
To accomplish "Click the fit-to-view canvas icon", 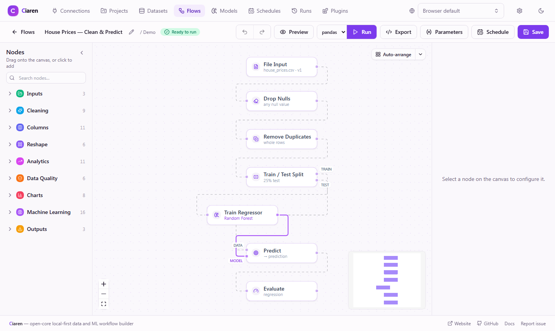I will [x=104, y=304].
